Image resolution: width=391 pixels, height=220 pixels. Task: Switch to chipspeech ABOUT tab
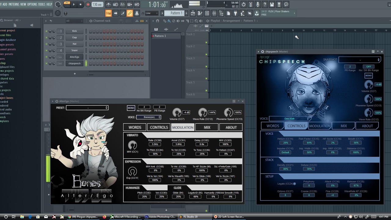tap(367, 126)
